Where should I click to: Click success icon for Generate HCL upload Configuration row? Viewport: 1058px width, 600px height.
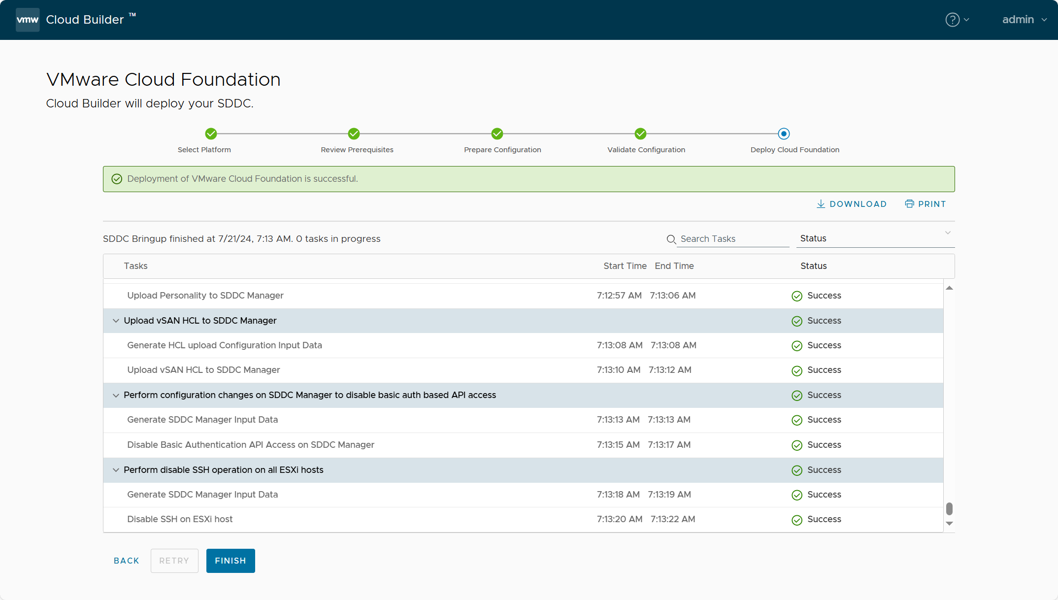(797, 346)
